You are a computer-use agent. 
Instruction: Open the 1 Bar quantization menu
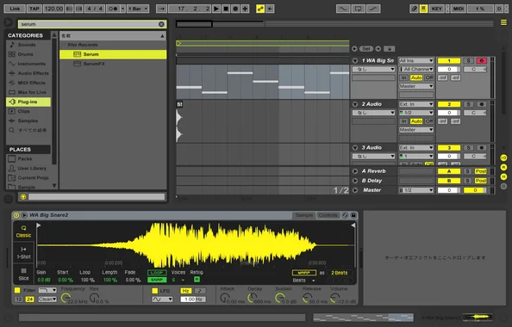pyautogui.click(x=138, y=9)
